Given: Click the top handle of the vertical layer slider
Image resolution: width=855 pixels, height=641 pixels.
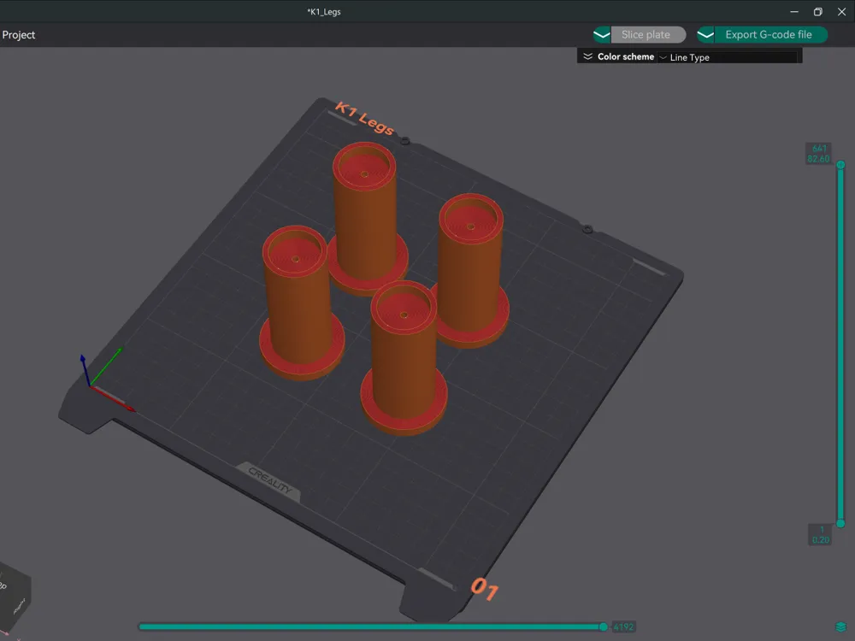Looking at the screenshot, I should coord(840,165).
